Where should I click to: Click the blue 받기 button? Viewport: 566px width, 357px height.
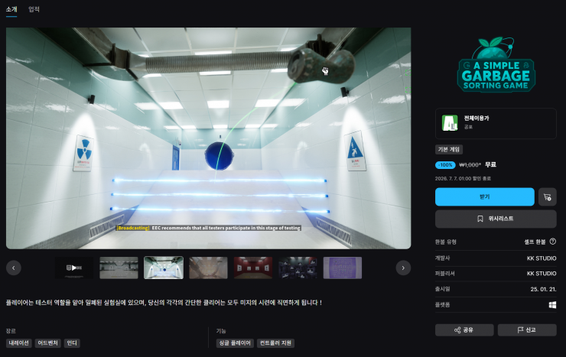tap(484, 197)
